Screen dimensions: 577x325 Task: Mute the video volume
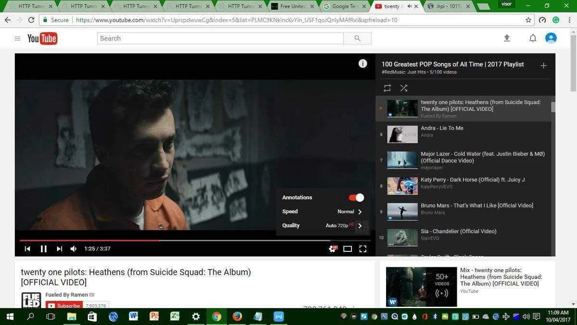pos(74,249)
